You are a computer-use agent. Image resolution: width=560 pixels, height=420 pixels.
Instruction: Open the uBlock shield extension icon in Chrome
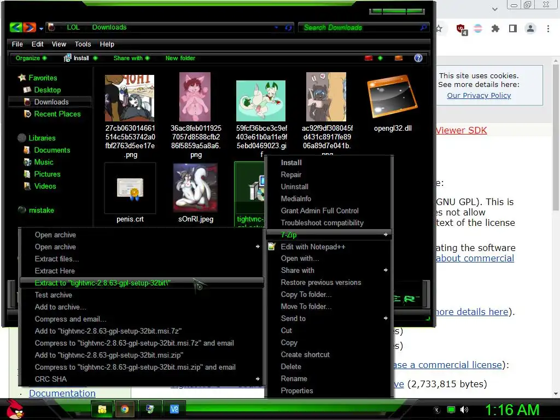pyautogui.click(x=461, y=28)
